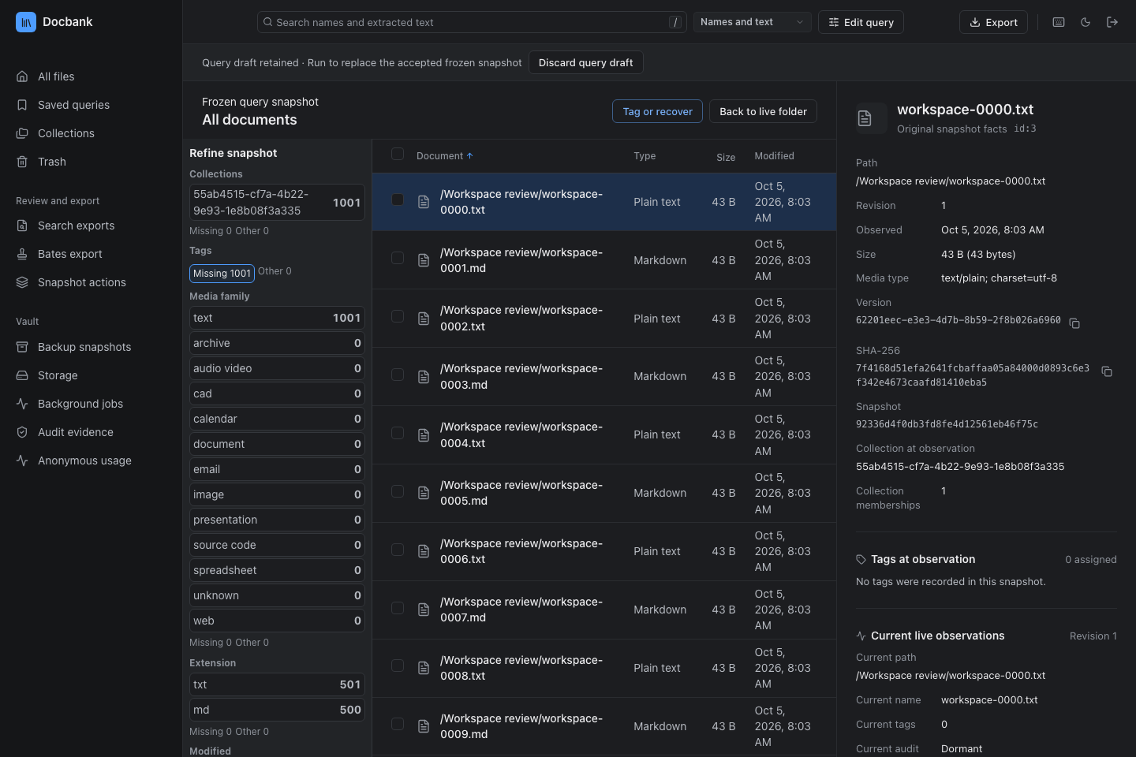Click the Search exports document icon

click(22, 226)
